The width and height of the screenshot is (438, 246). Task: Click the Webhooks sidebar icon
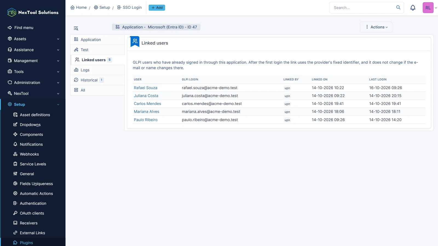click(x=15, y=154)
